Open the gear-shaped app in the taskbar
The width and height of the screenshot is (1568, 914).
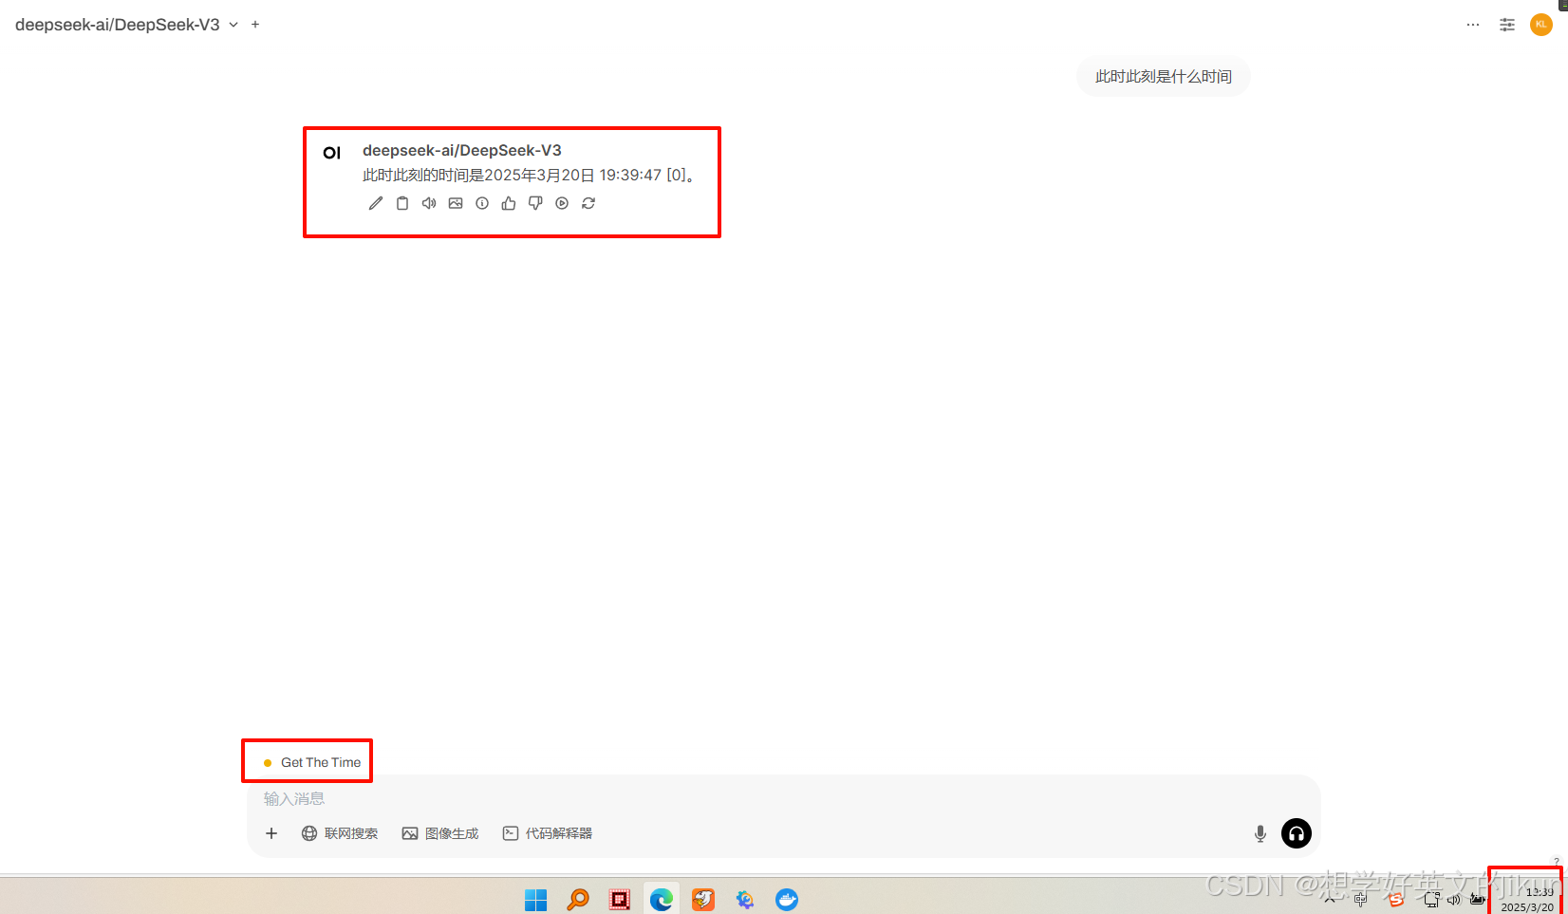[745, 899]
